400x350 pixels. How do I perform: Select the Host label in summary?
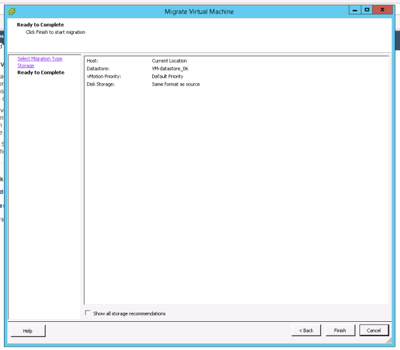click(92, 61)
